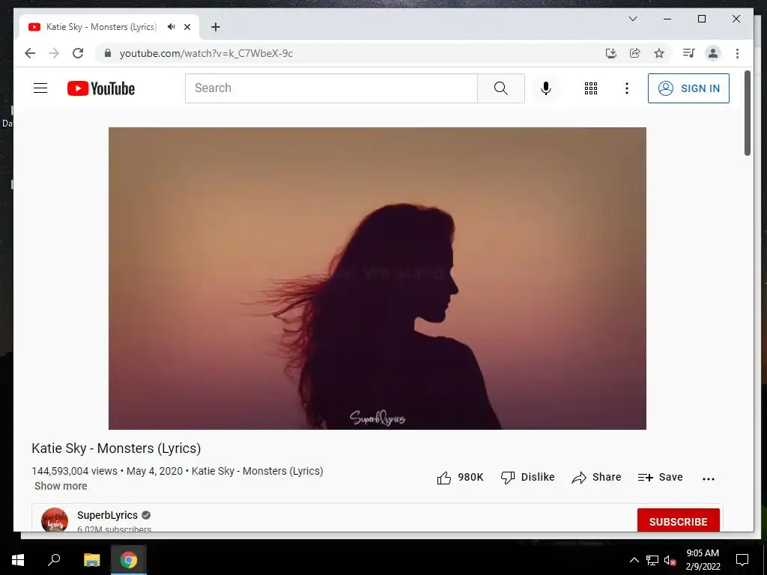Open YouTube settings three-dot menu

pyautogui.click(x=627, y=88)
